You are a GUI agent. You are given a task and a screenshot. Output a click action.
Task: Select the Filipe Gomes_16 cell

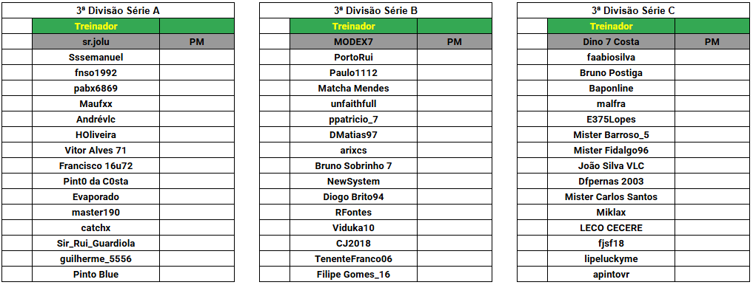tap(353, 275)
